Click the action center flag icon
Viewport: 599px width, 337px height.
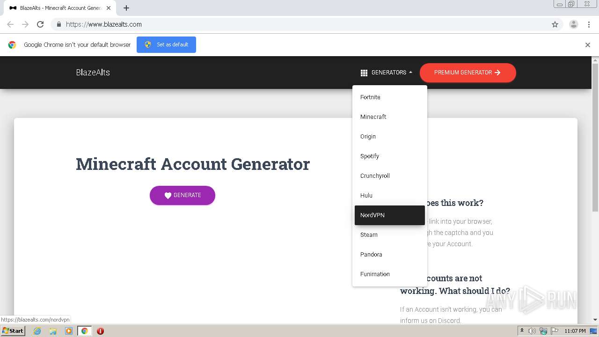click(x=554, y=331)
